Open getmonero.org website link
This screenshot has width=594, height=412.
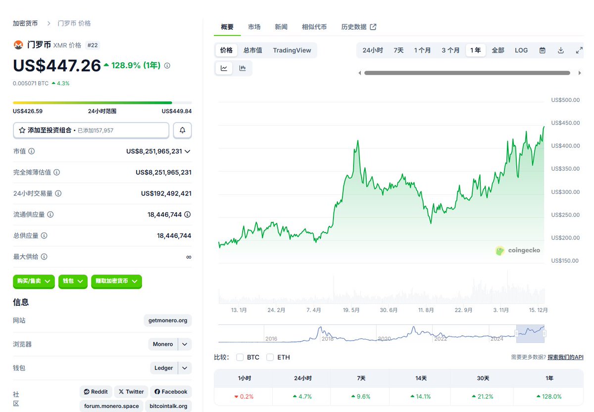[168, 320]
